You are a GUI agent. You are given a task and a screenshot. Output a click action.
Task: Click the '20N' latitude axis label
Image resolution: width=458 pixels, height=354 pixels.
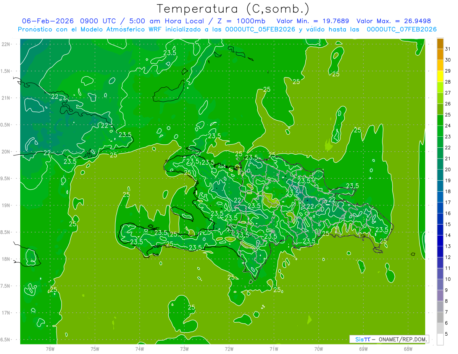tap(6, 152)
